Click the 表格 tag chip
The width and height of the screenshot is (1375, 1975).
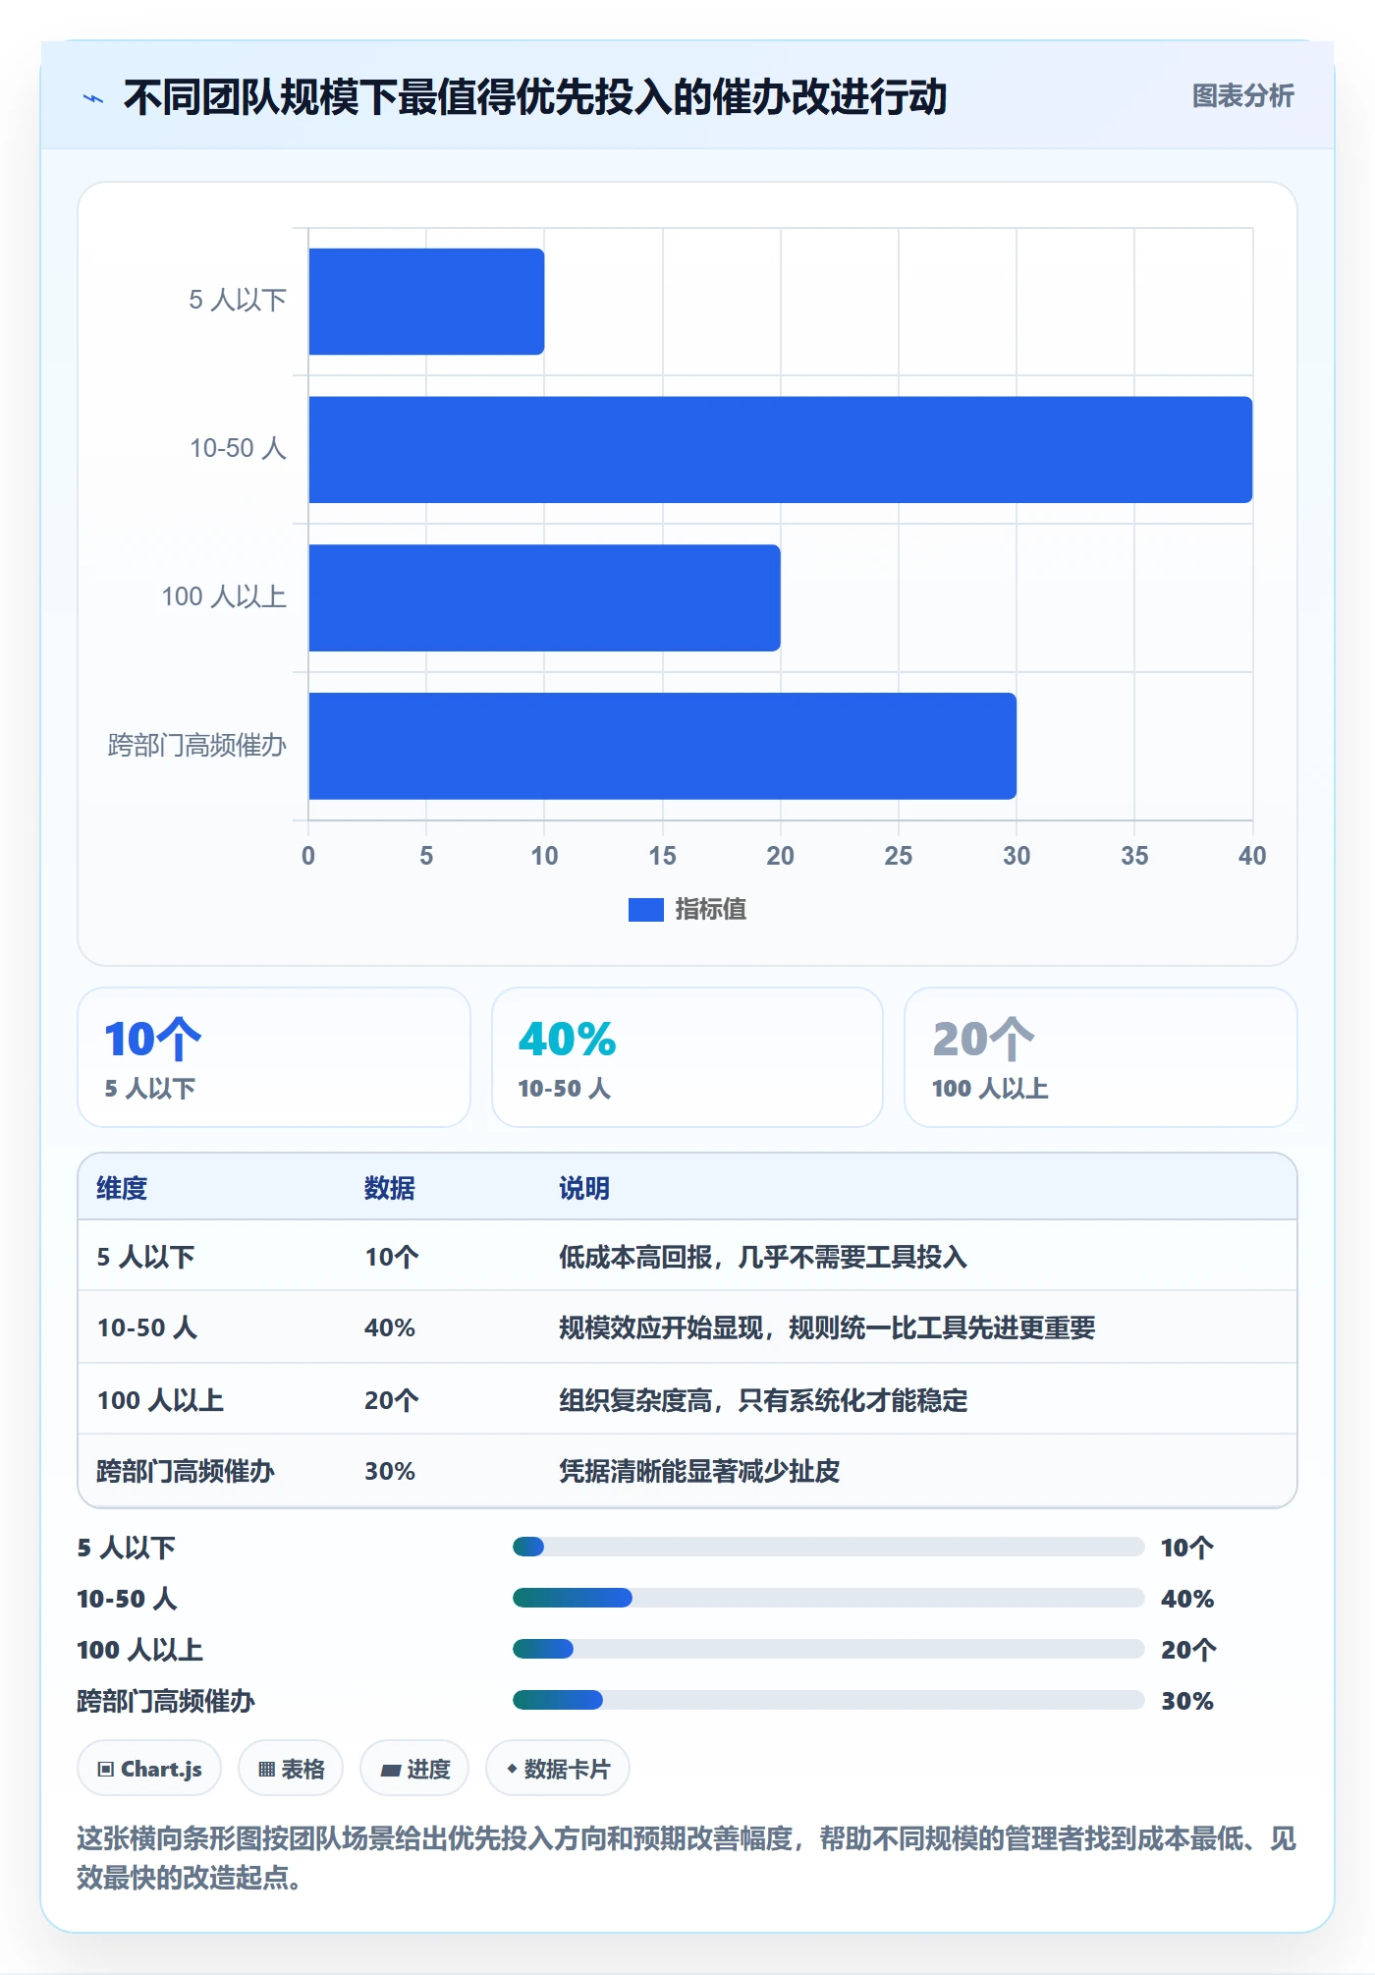click(x=291, y=1769)
